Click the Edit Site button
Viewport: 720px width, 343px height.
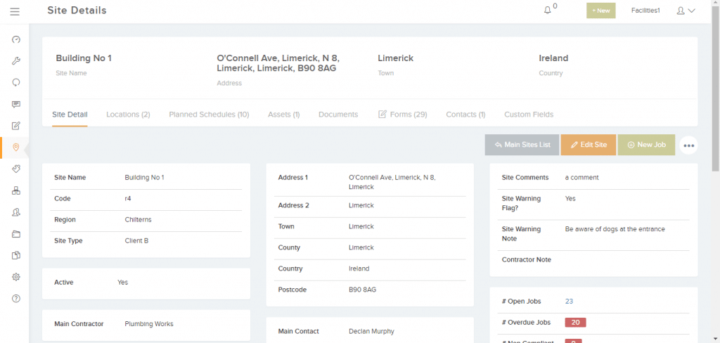point(588,145)
